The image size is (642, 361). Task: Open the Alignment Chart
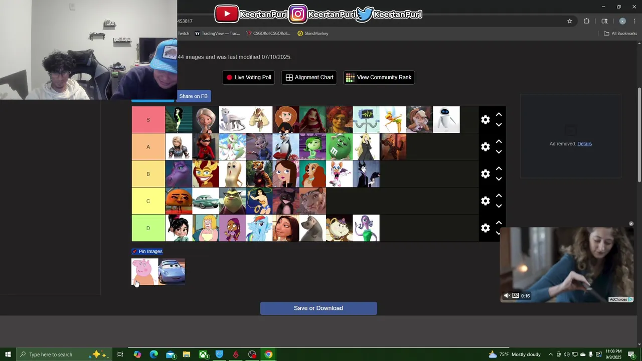(309, 77)
